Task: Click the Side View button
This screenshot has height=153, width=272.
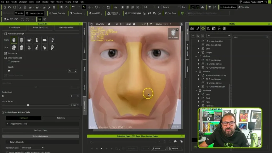Action: point(61,118)
